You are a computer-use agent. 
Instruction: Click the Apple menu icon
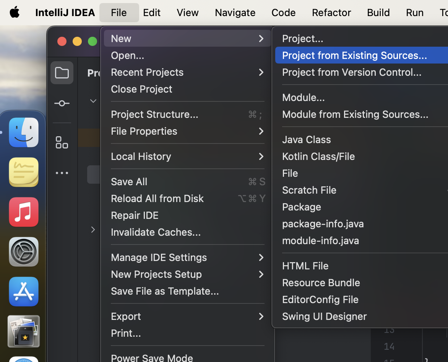click(x=15, y=12)
